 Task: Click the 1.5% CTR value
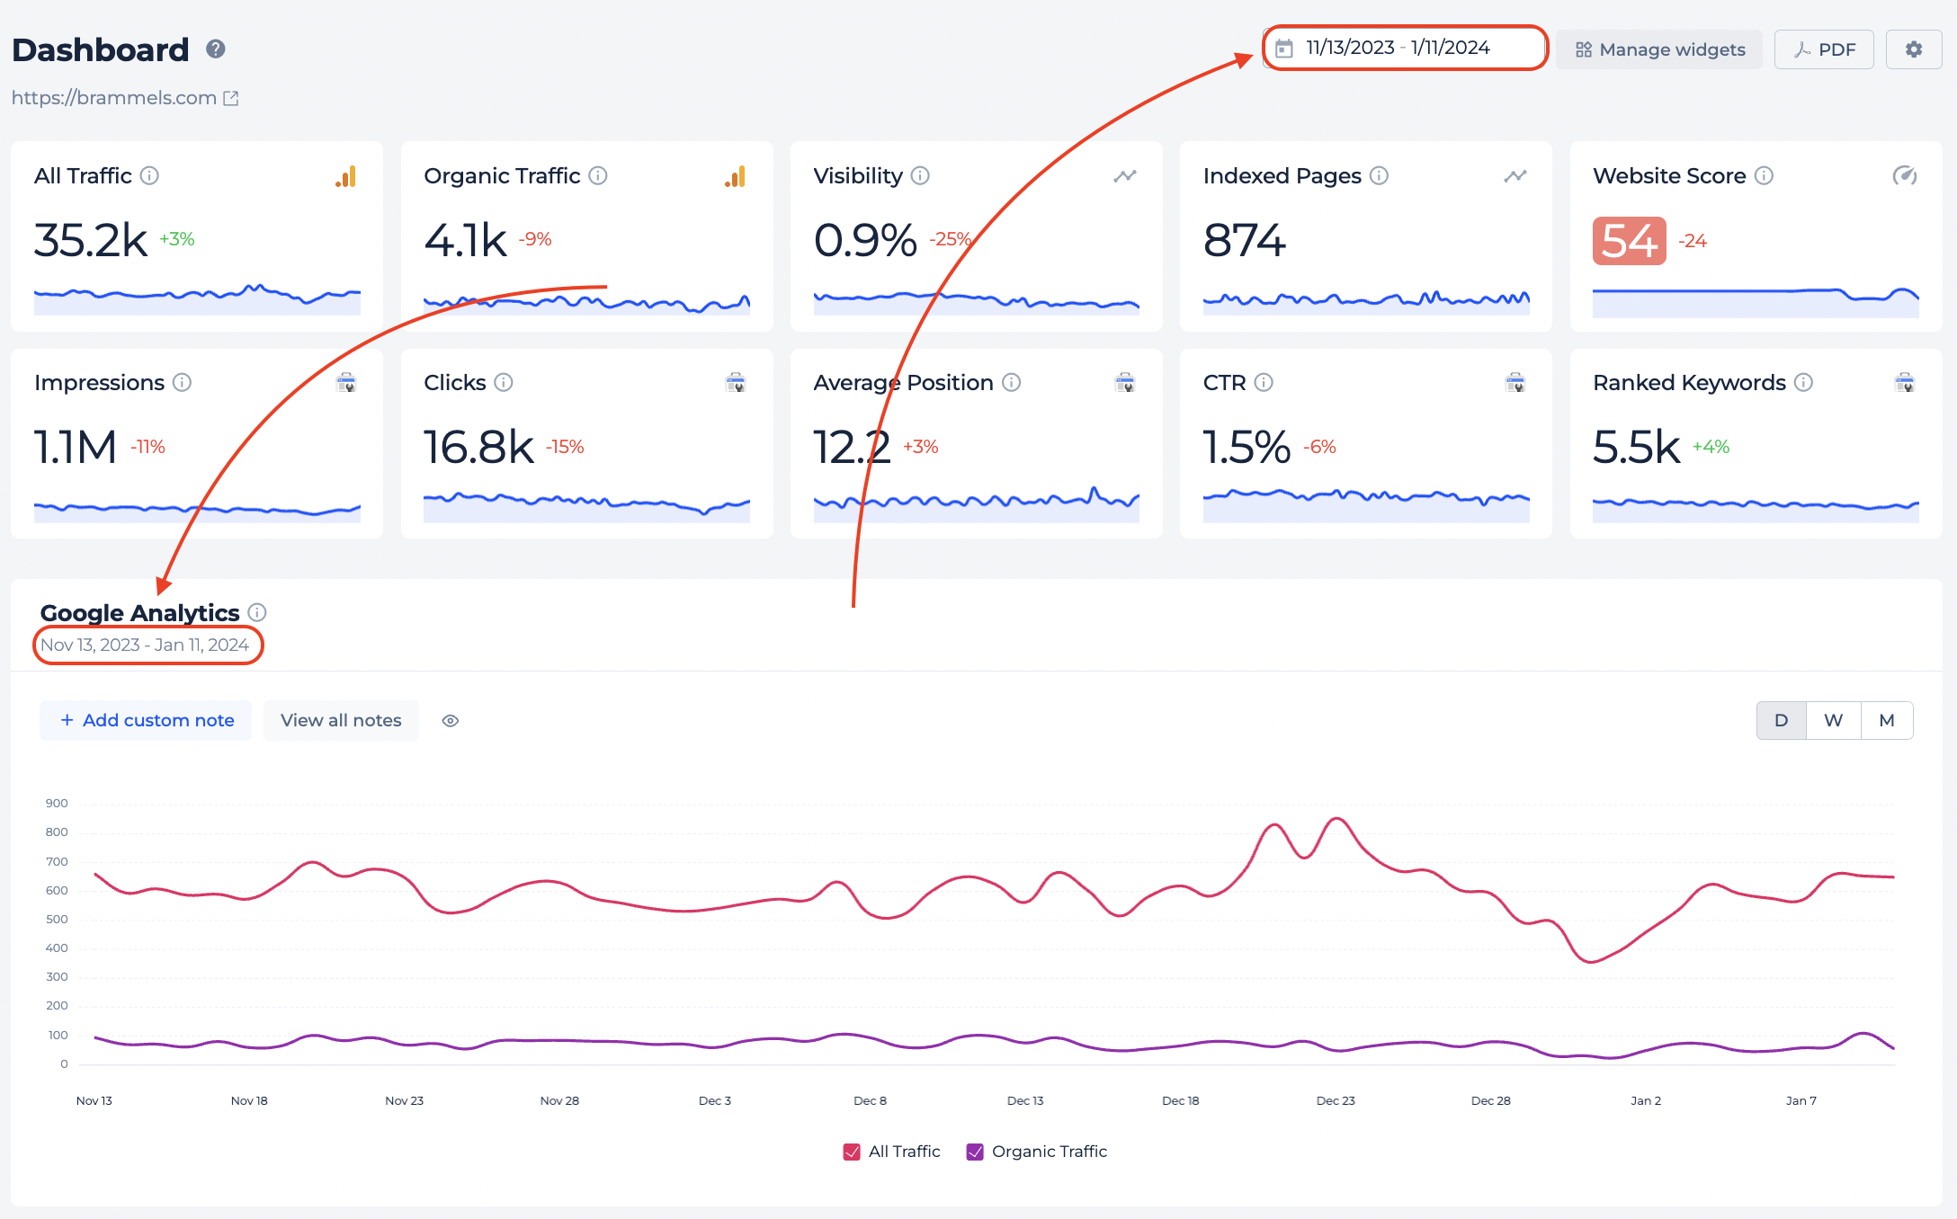pyautogui.click(x=1247, y=447)
